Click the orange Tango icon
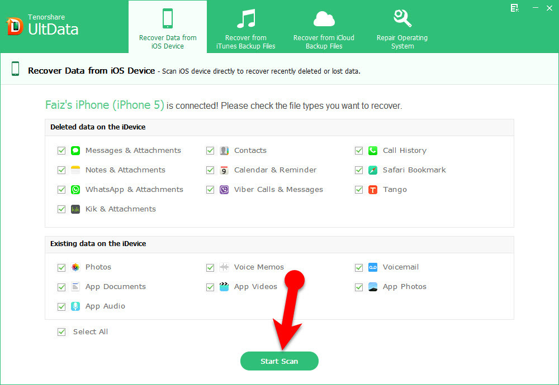 [x=373, y=190]
